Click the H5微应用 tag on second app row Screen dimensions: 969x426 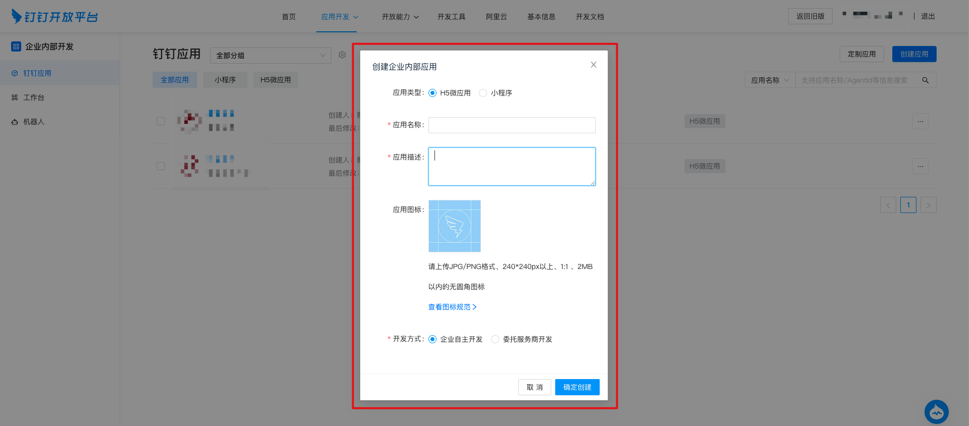point(705,166)
